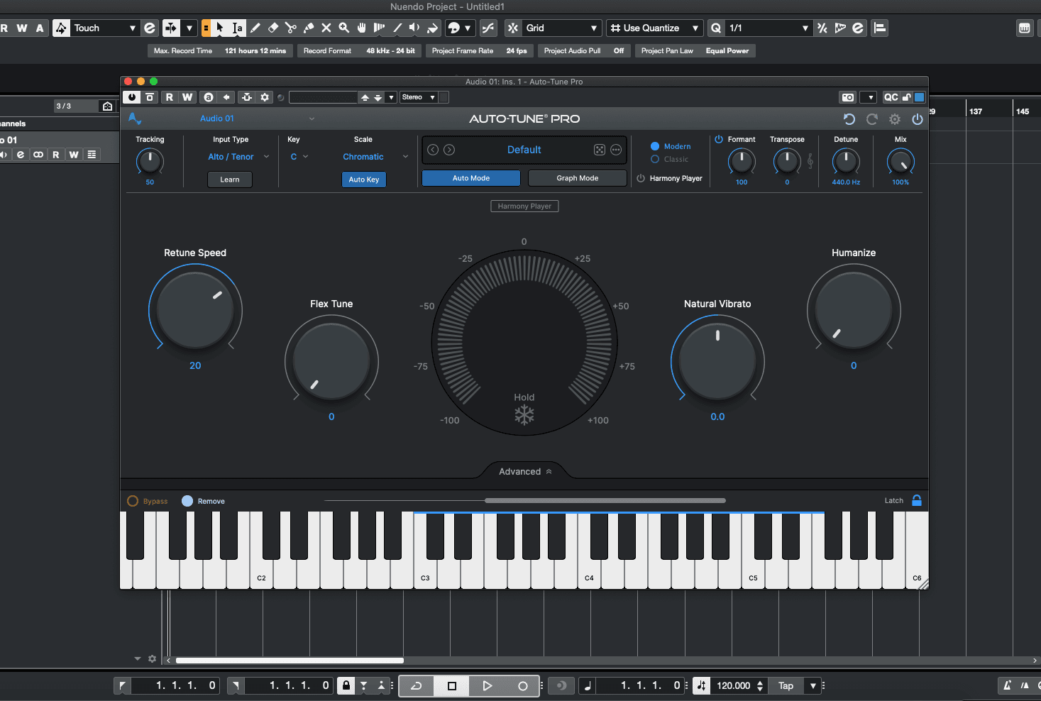1041x701 pixels.
Task: Switch to Graph Mode
Action: point(577,177)
